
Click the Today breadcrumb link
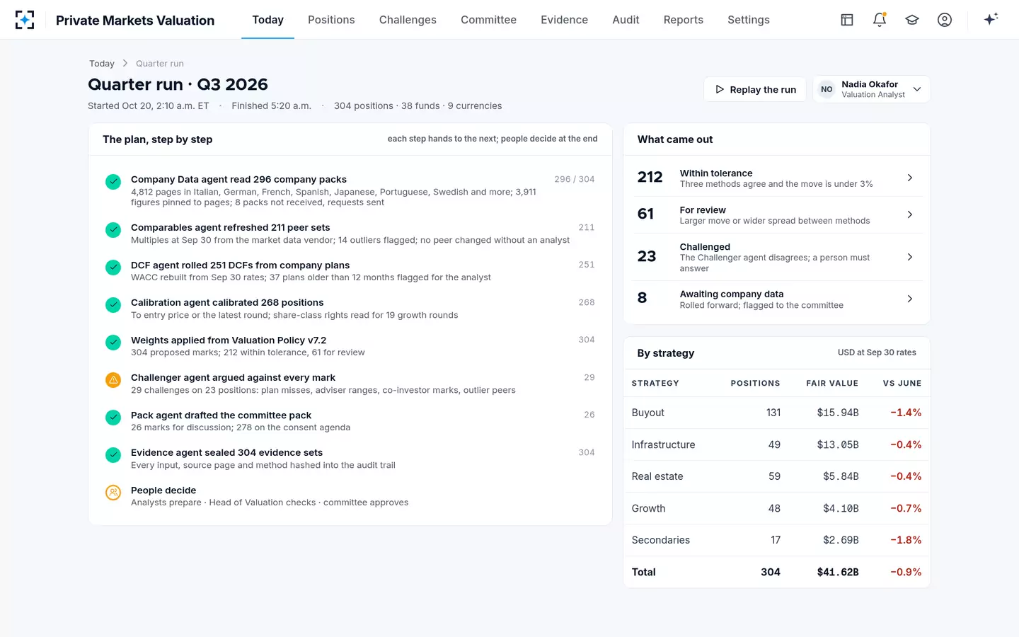coord(102,64)
